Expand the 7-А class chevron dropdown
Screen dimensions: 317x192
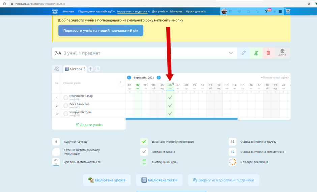[231, 53]
